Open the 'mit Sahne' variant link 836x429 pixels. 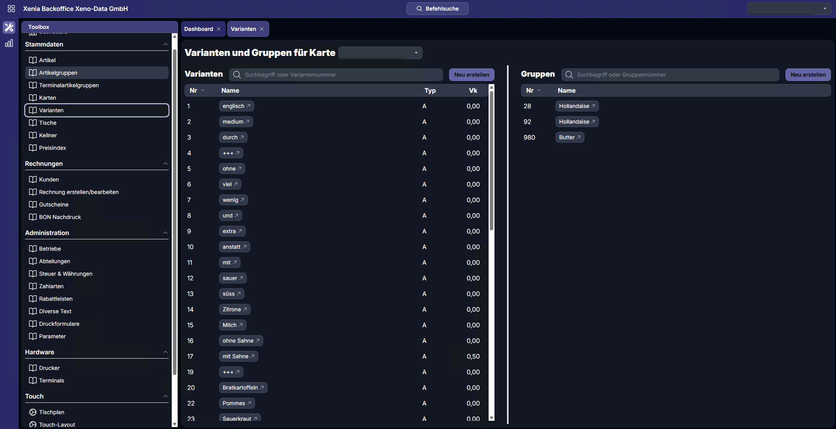coord(238,356)
